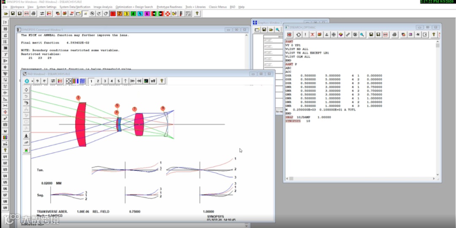The width and height of the screenshot is (456, 228).
Task: Click the 3D view icon in left sidebar
Action: click(5, 55)
